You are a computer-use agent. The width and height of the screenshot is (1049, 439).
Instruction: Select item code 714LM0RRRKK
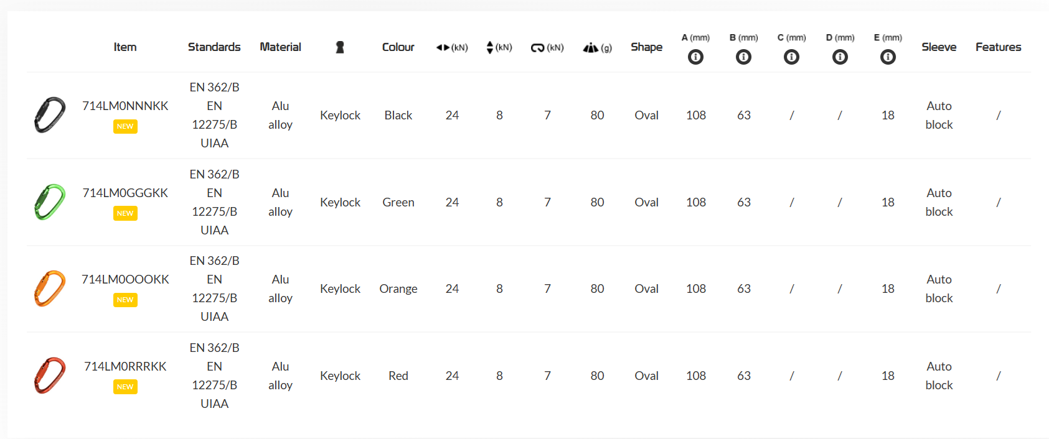[125, 367]
